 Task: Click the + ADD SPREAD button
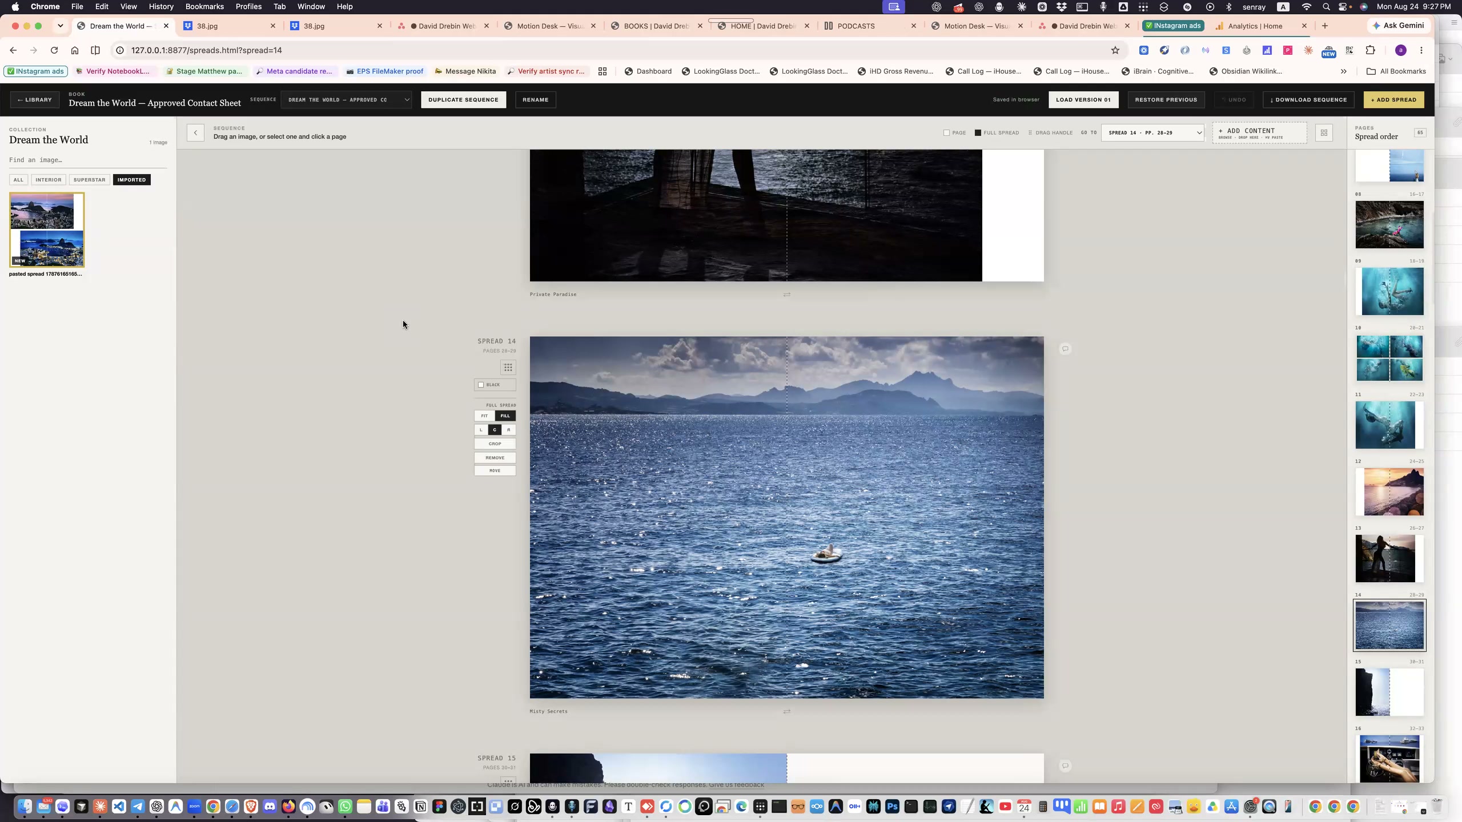1393,100
